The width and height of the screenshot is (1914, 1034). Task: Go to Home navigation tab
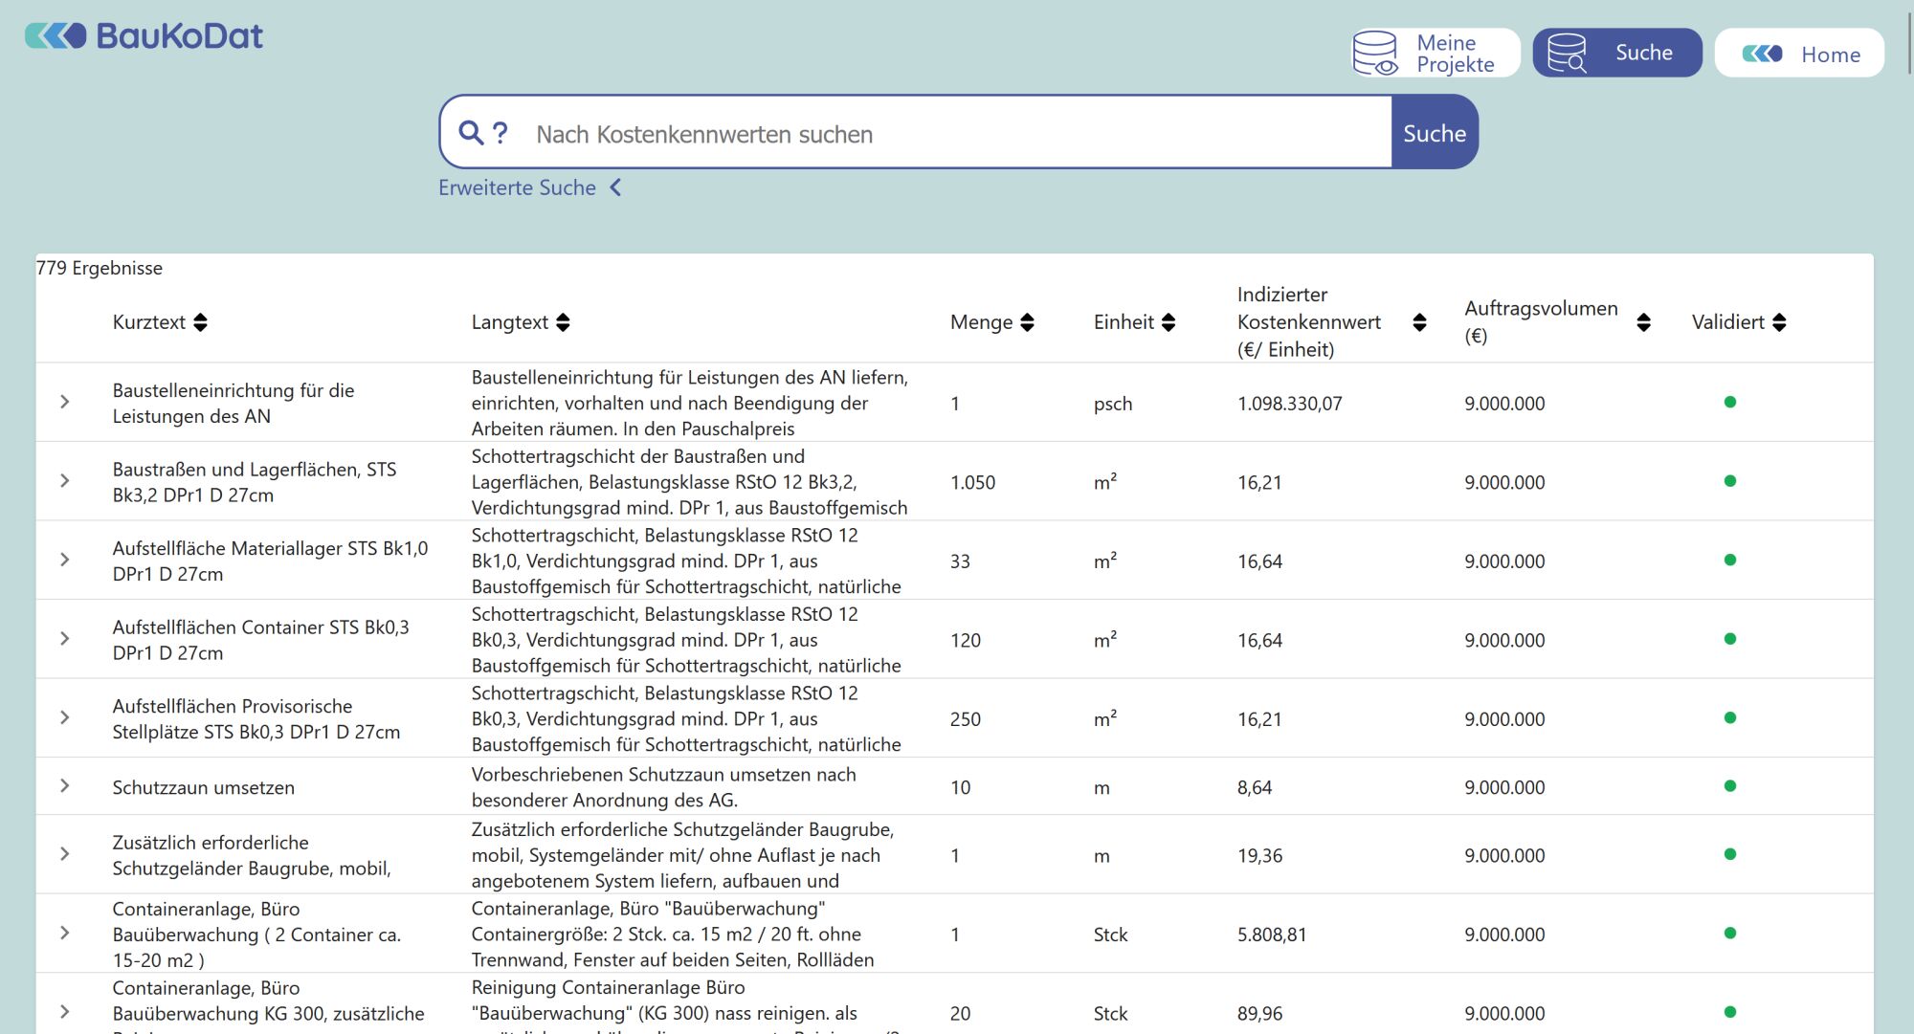[1799, 53]
